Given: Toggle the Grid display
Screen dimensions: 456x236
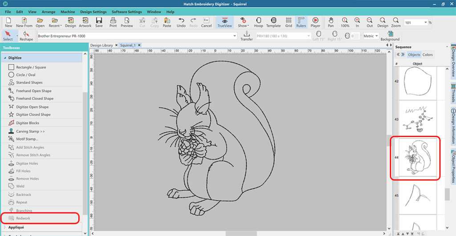Looking at the screenshot, I should (x=289, y=22).
